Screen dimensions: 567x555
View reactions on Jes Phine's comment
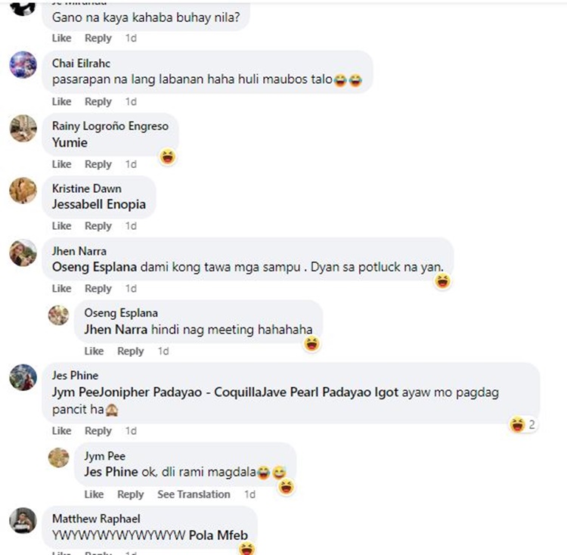522,425
